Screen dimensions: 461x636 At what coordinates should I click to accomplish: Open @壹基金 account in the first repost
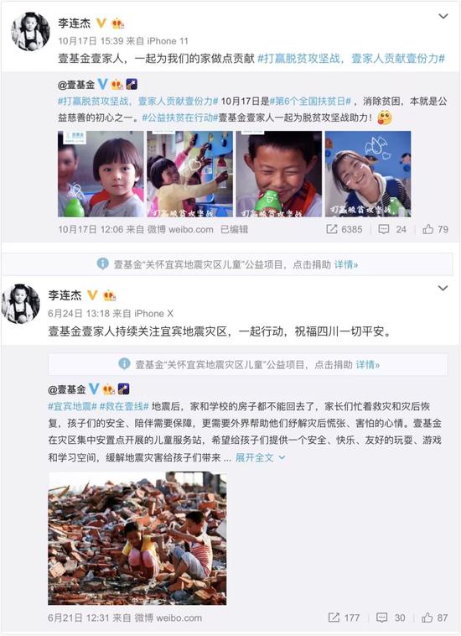[x=76, y=85]
